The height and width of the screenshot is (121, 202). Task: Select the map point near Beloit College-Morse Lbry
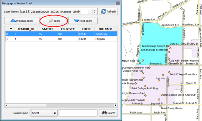(x=169, y=72)
